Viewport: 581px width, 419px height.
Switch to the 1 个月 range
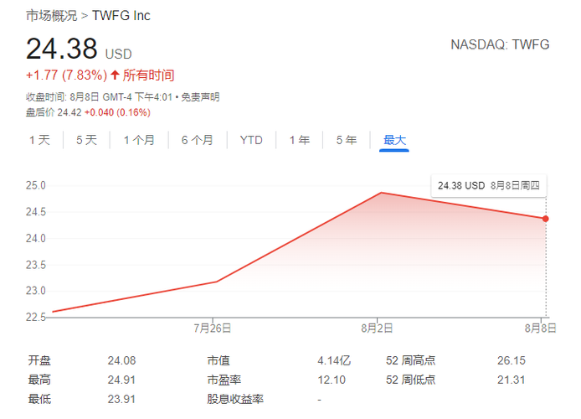(139, 140)
